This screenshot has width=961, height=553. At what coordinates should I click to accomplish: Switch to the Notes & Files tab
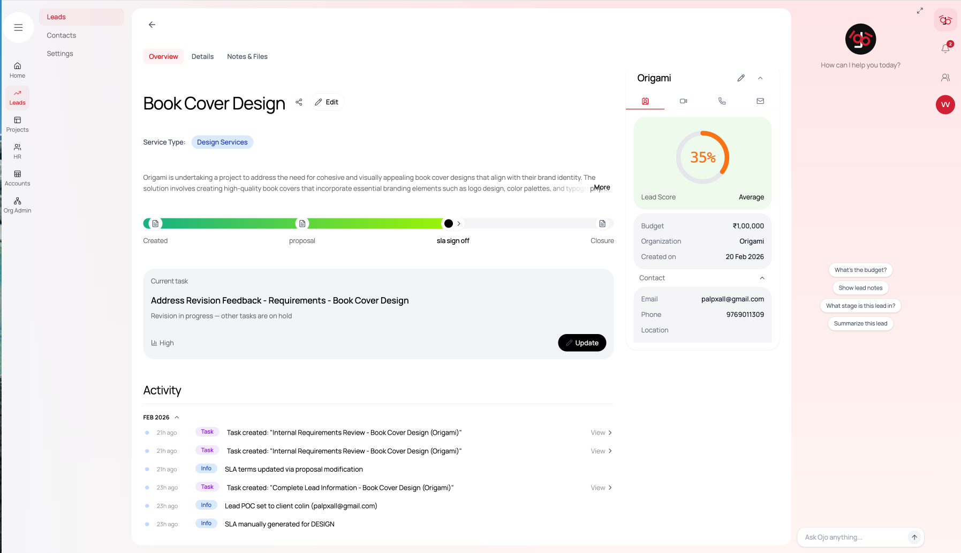click(x=247, y=56)
